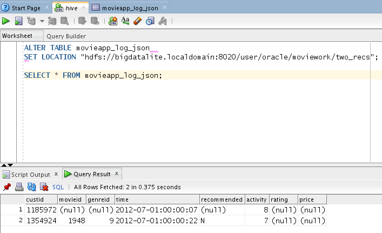Screen dimensions: 382x233
Task: Close the Script Output tab
Action: pyautogui.click(x=56, y=174)
